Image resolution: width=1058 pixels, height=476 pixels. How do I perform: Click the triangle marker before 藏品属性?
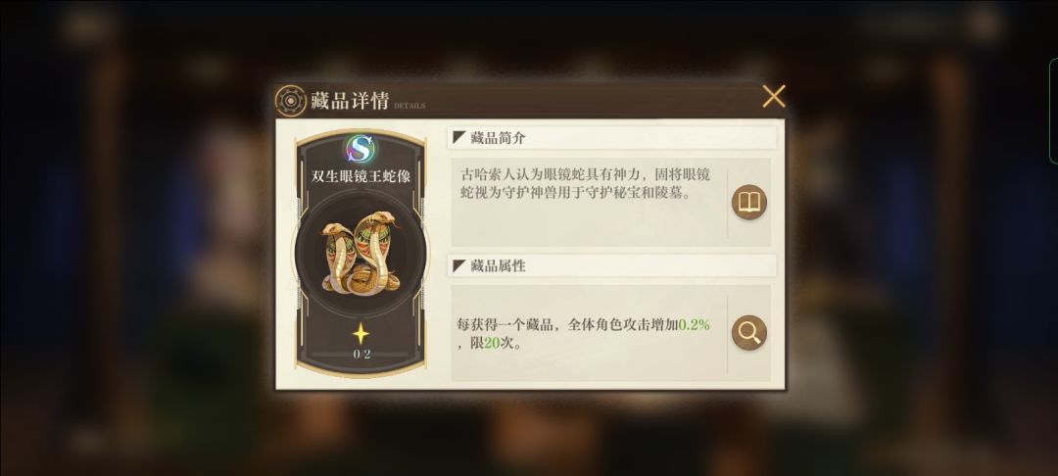point(459,265)
